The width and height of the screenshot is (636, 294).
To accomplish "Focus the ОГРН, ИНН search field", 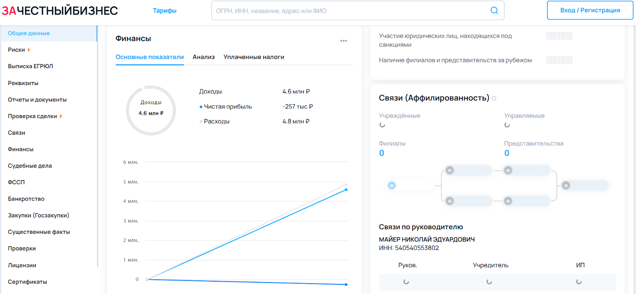I will 350,11.
